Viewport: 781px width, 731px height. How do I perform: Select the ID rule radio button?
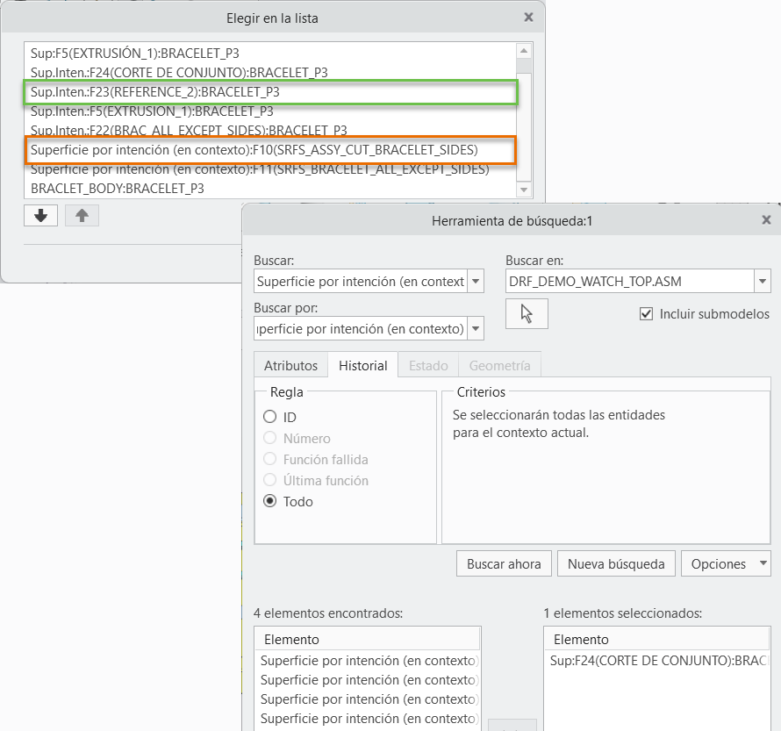pyautogui.click(x=270, y=416)
